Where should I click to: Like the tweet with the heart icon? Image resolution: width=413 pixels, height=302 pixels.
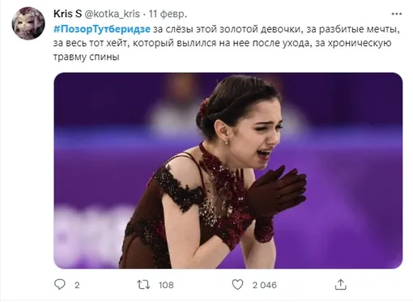click(x=237, y=285)
